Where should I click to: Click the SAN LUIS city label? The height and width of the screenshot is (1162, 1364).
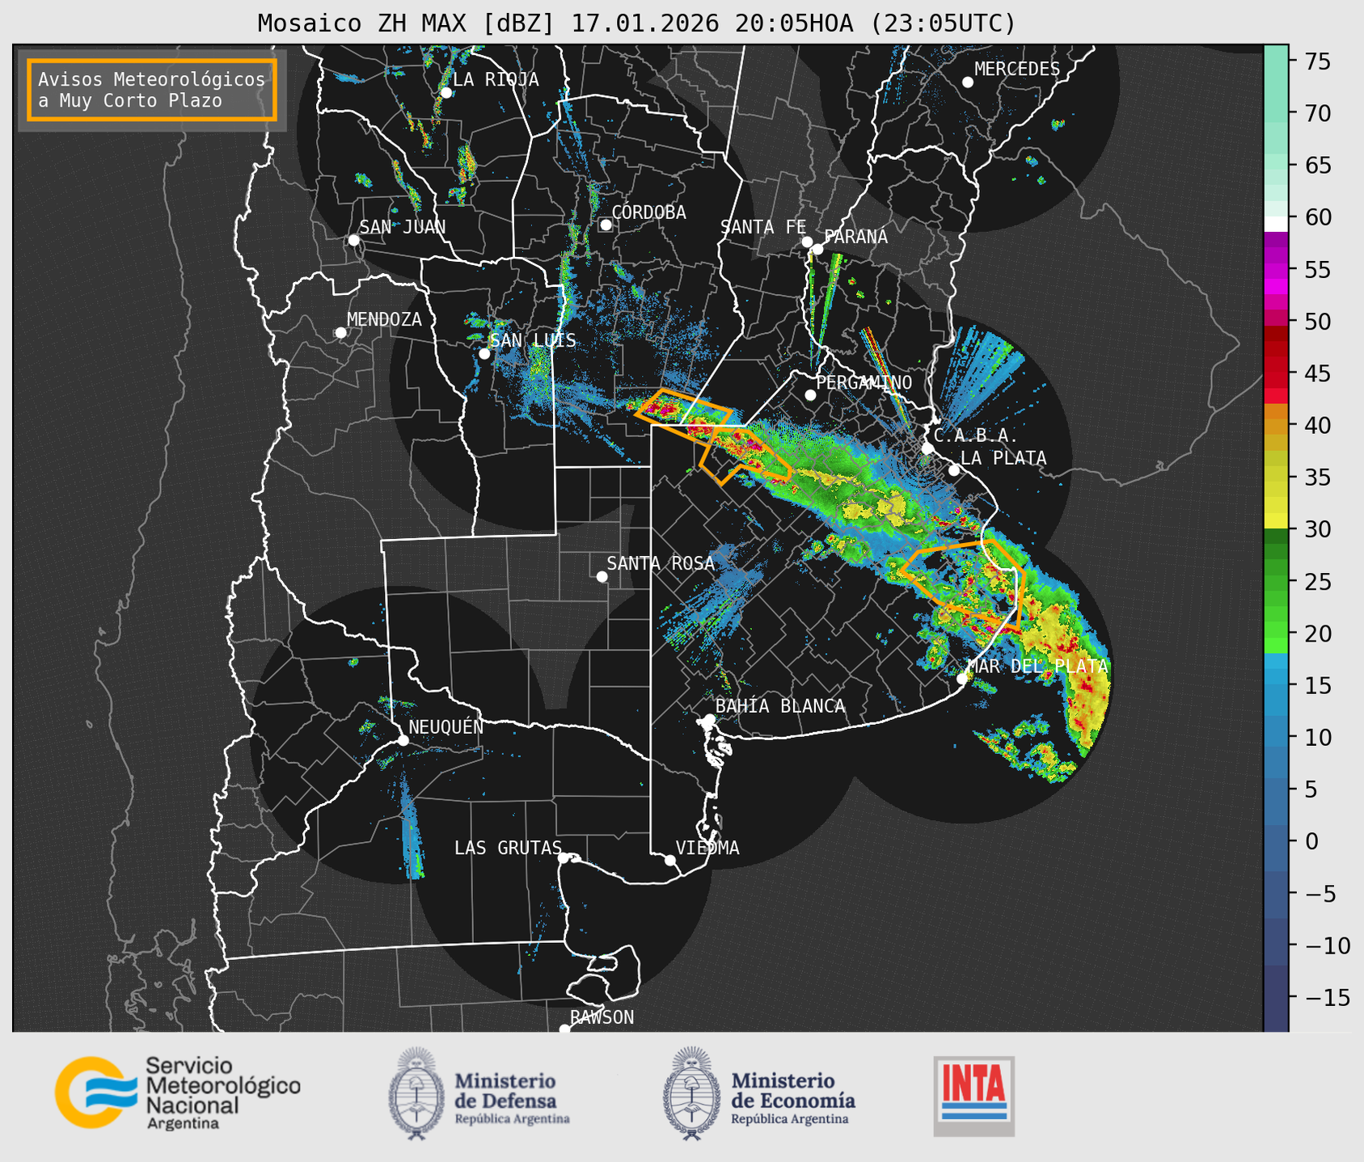click(534, 340)
